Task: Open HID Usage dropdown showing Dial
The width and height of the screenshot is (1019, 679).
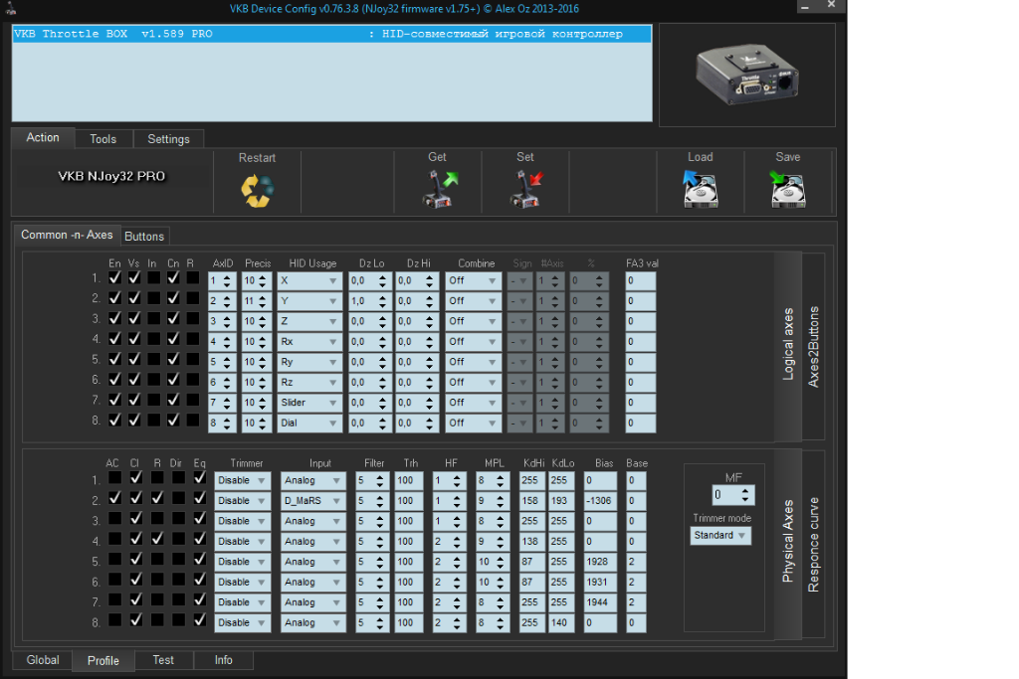Action: tap(309, 424)
